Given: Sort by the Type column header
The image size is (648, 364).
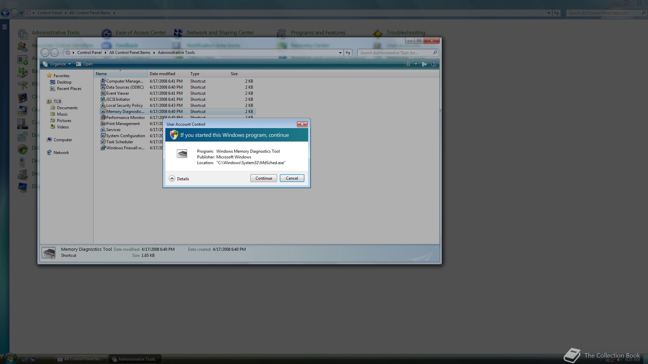Looking at the screenshot, I should (x=208, y=74).
